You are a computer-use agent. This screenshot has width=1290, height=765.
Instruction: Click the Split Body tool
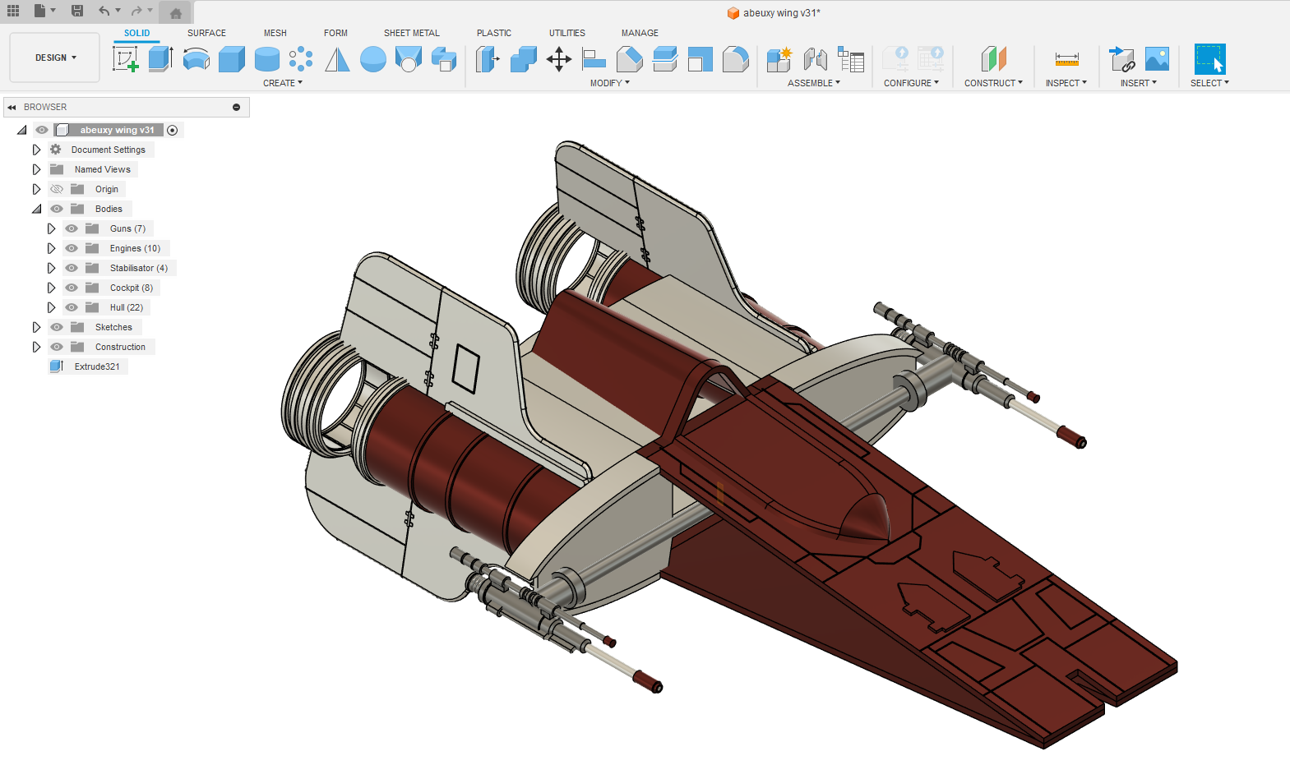pos(664,59)
